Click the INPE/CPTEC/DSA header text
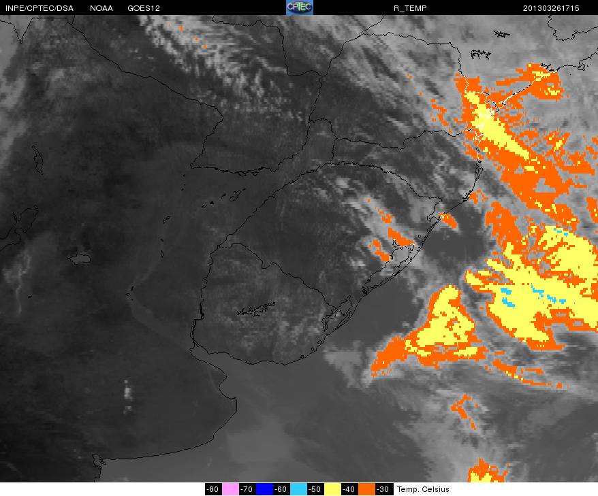 [40, 8]
